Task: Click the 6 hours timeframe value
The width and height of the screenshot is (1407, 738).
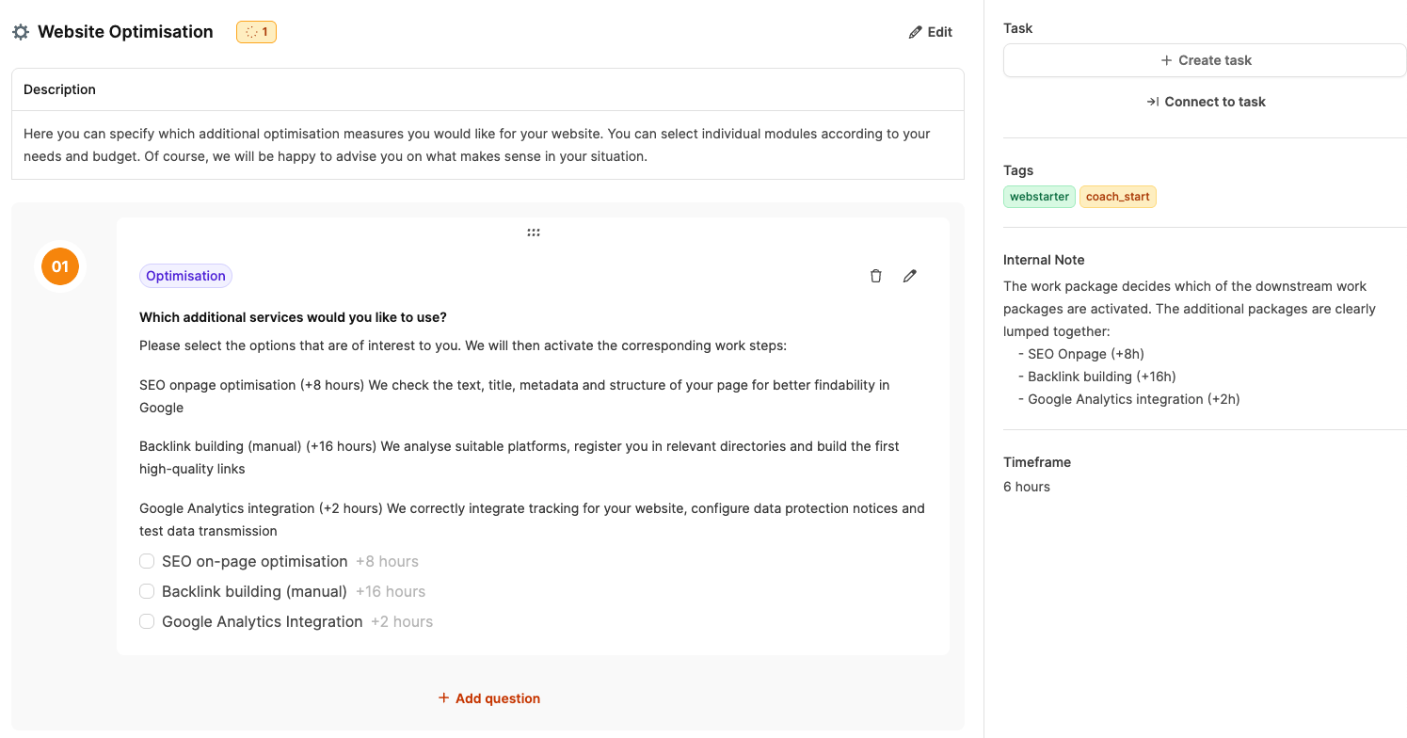Action: [x=1027, y=487]
